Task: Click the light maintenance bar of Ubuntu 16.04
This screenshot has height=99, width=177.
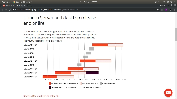Action: pyautogui.click(x=103, y=61)
